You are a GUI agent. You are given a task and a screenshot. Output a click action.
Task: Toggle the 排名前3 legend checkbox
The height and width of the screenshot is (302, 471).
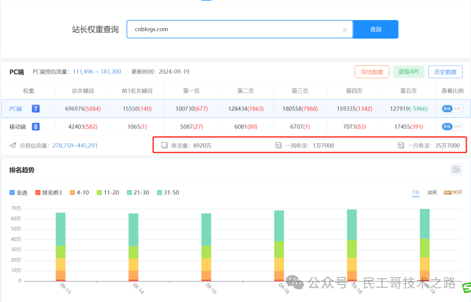[x=38, y=193]
